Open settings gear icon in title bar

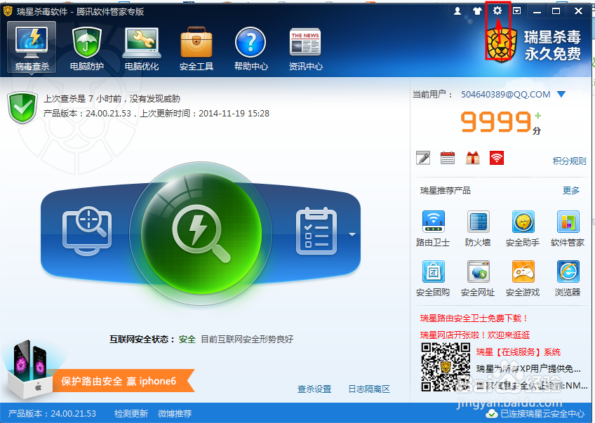pos(497,11)
